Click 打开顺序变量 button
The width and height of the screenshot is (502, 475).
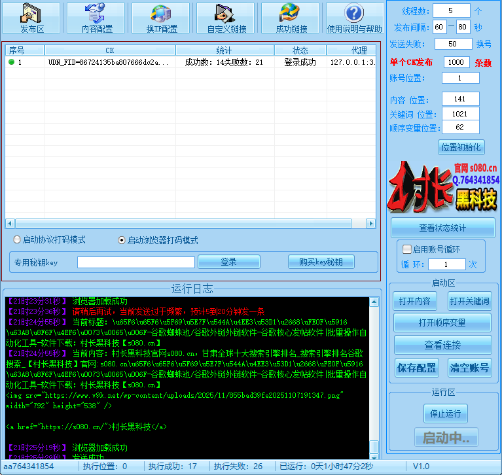442,323
